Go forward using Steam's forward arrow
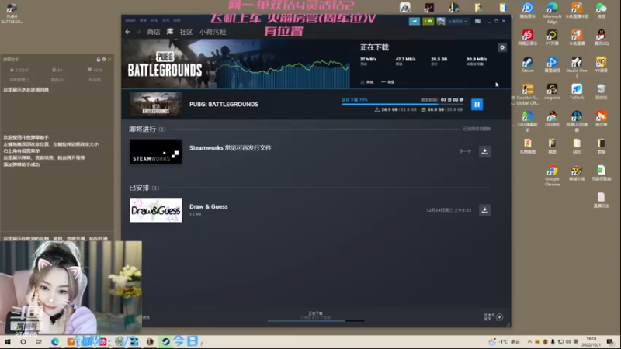 coord(138,32)
